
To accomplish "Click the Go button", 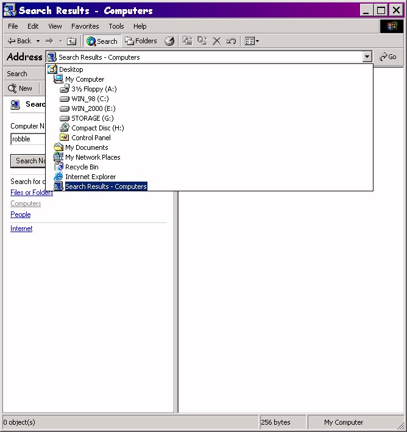I will coord(388,57).
